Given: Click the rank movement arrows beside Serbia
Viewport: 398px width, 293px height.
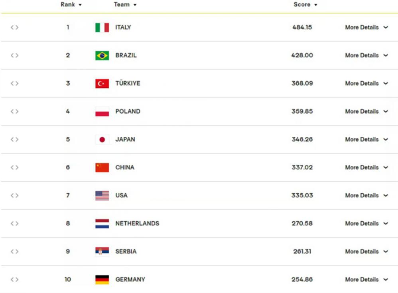Looking at the screenshot, I should click(x=14, y=252).
